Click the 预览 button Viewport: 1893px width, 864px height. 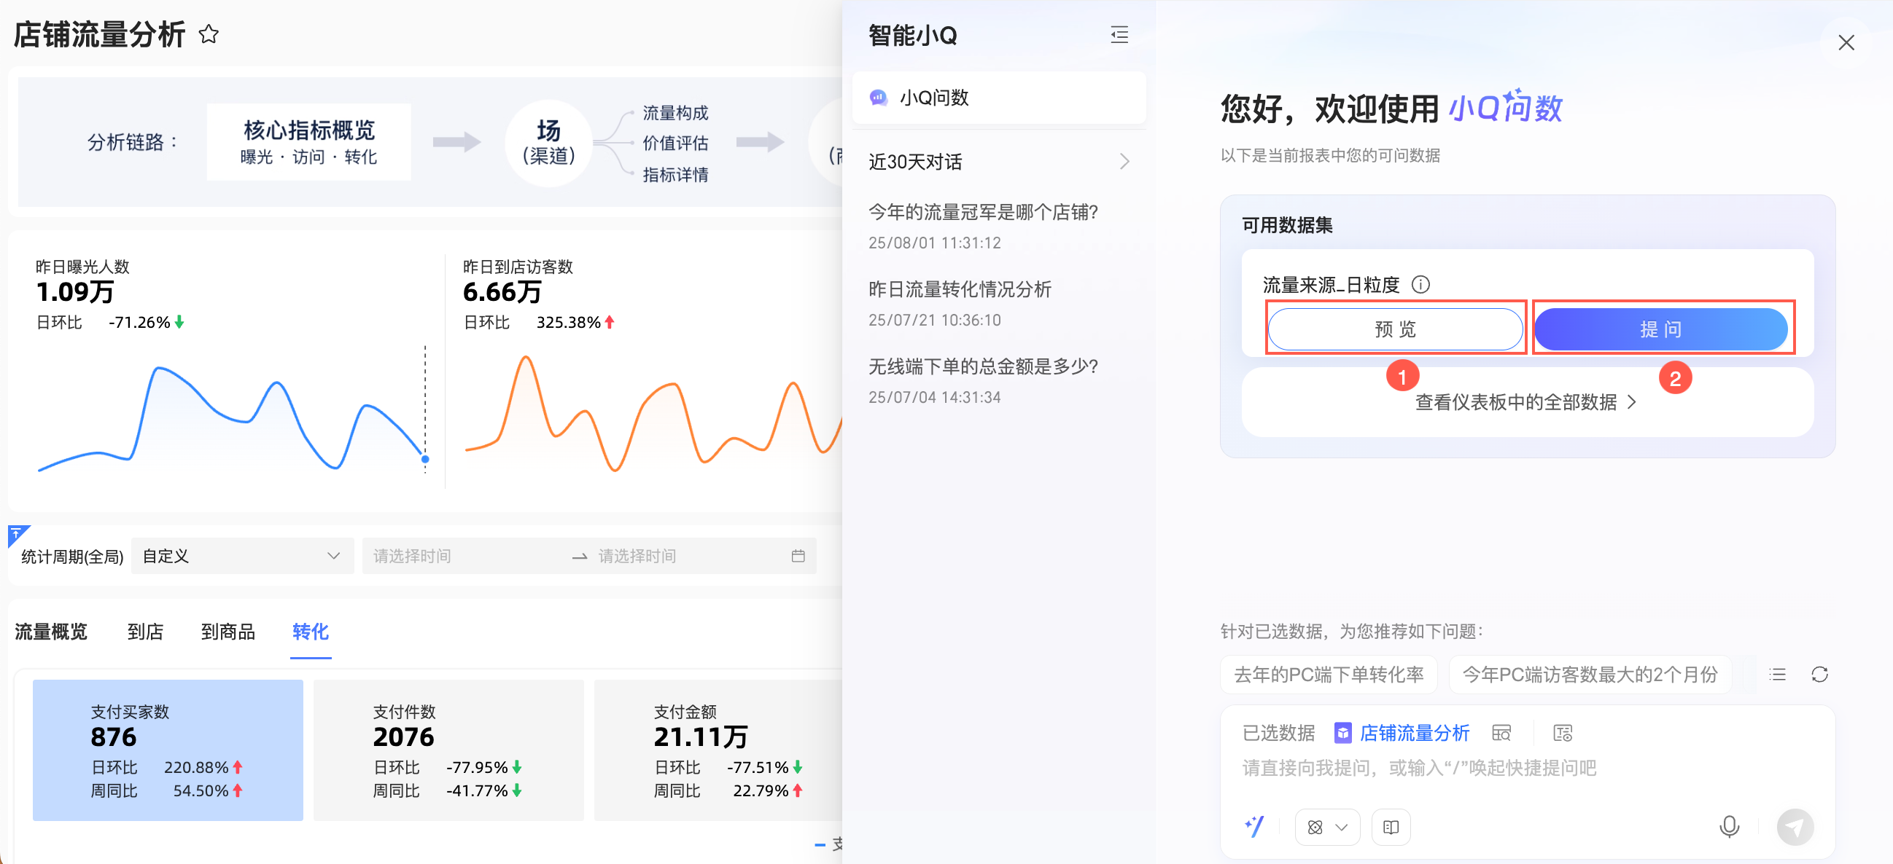1394,329
